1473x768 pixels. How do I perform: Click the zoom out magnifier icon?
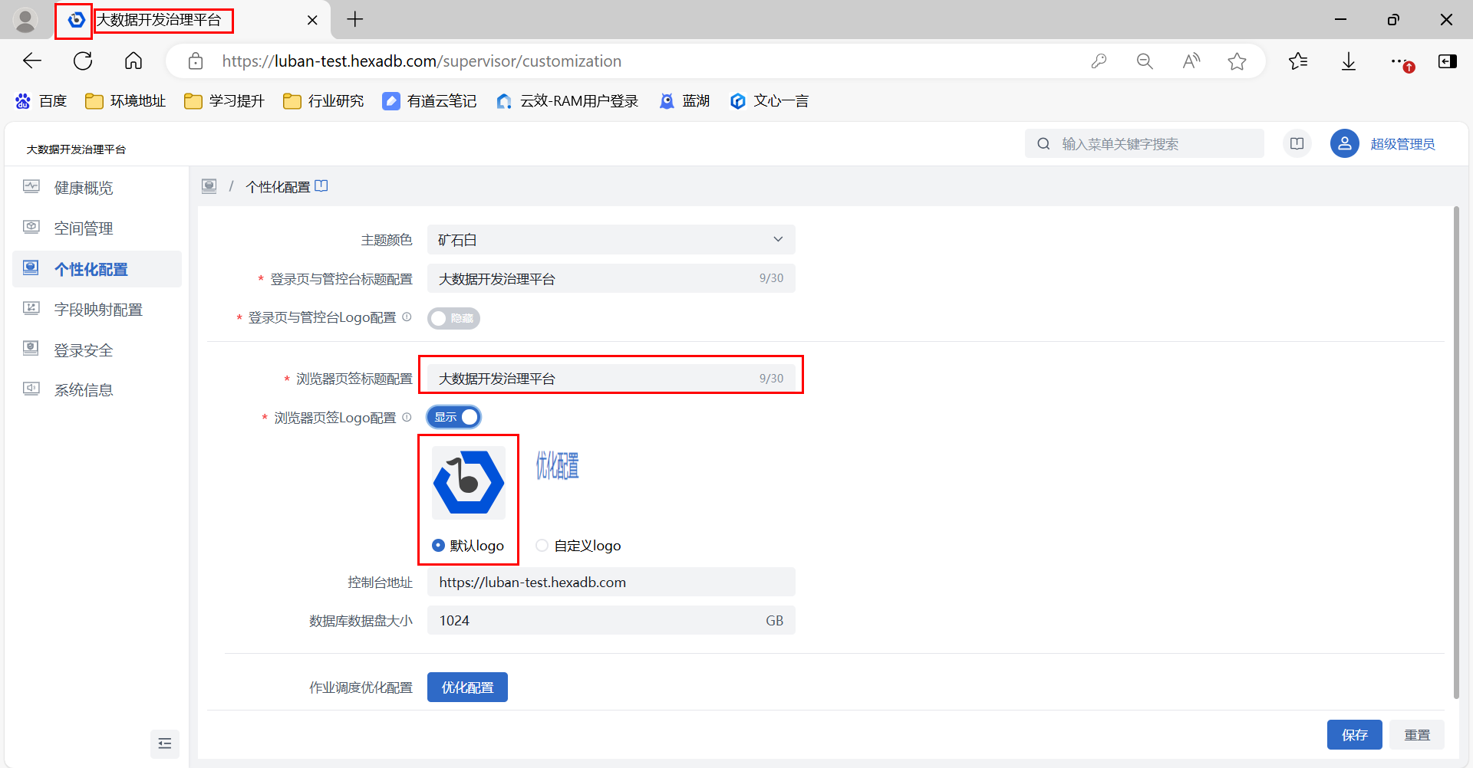click(1145, 61)
